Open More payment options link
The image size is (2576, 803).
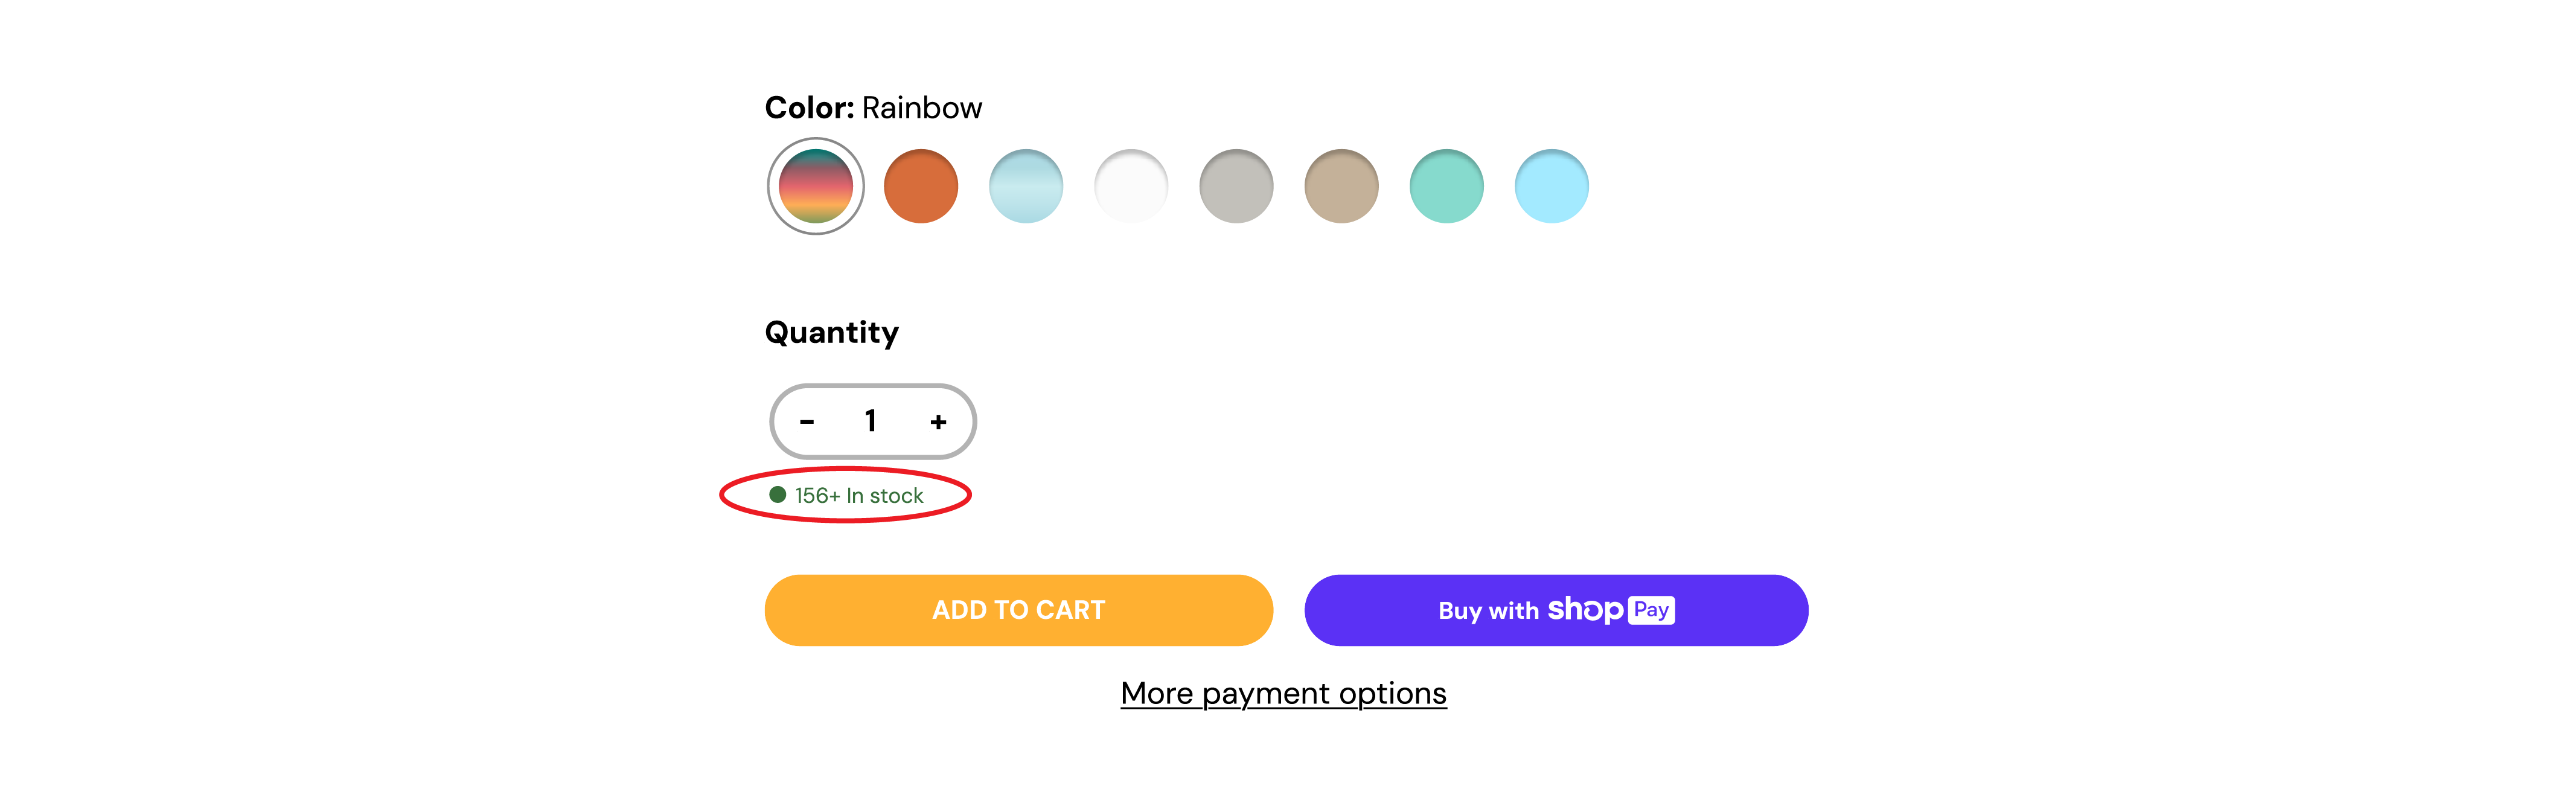tap(1283, 693)
